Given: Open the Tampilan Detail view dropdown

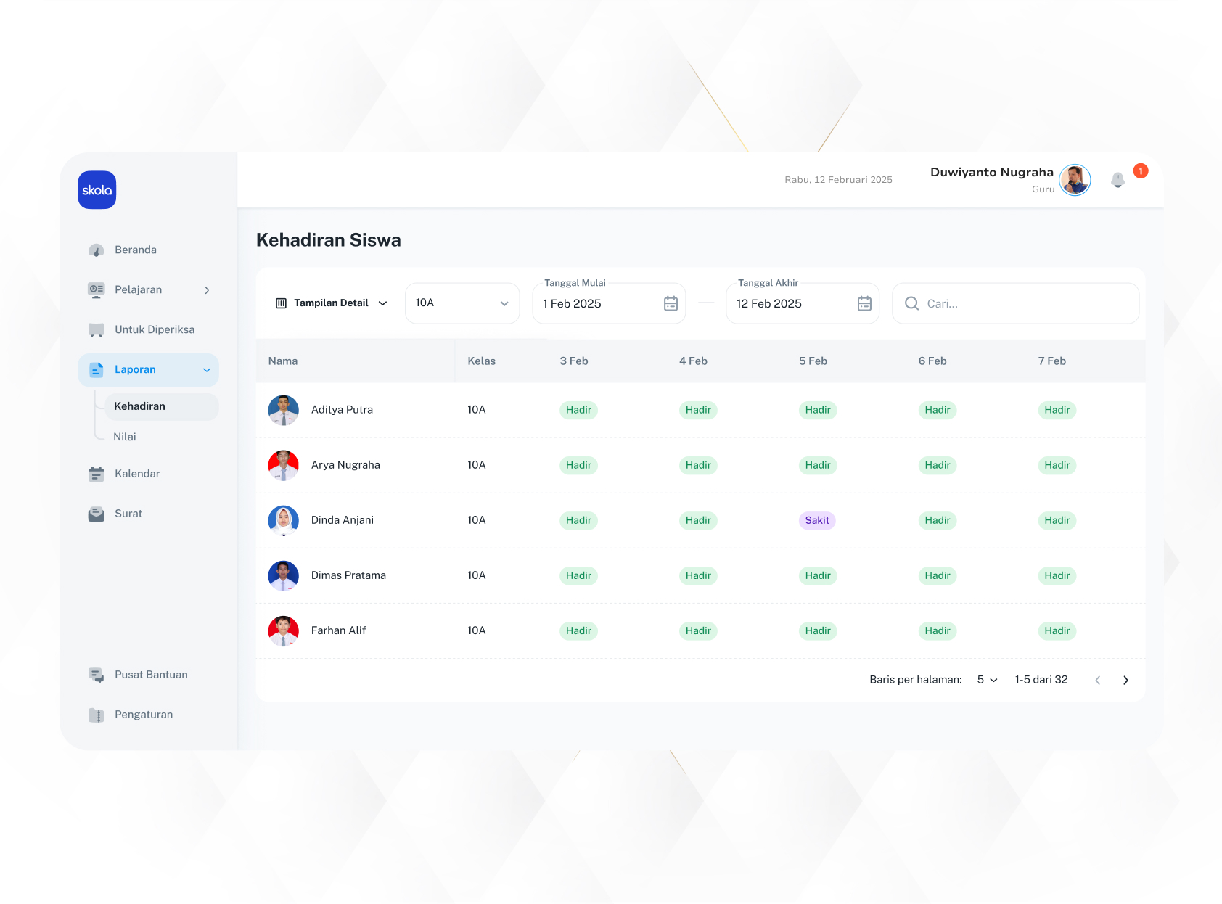Looking at the screenshot, I should tap(332, 303).
